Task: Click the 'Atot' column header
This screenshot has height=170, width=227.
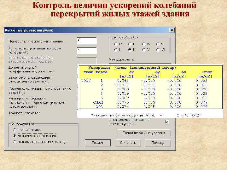Action: [x=207, y=72]
